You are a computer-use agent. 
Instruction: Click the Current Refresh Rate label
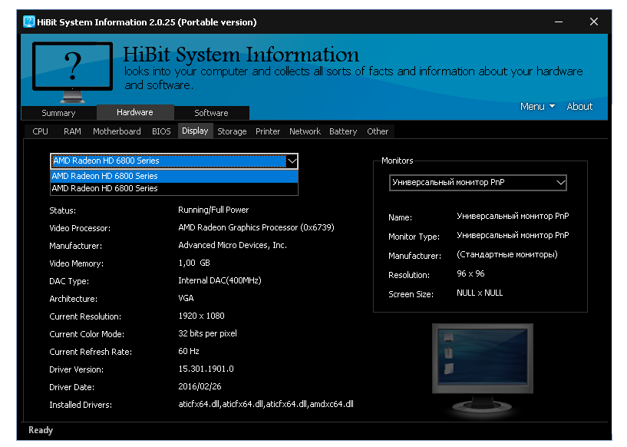click(x=91, y=352)
